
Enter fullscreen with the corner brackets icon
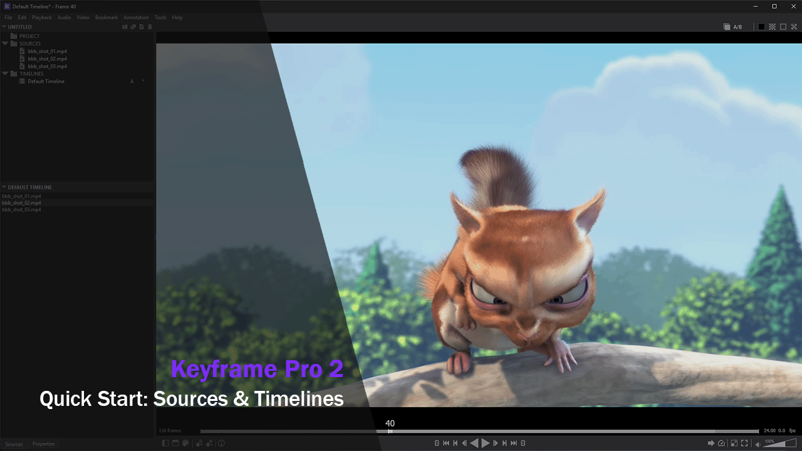pyautogui.click(x=744, y=443)
